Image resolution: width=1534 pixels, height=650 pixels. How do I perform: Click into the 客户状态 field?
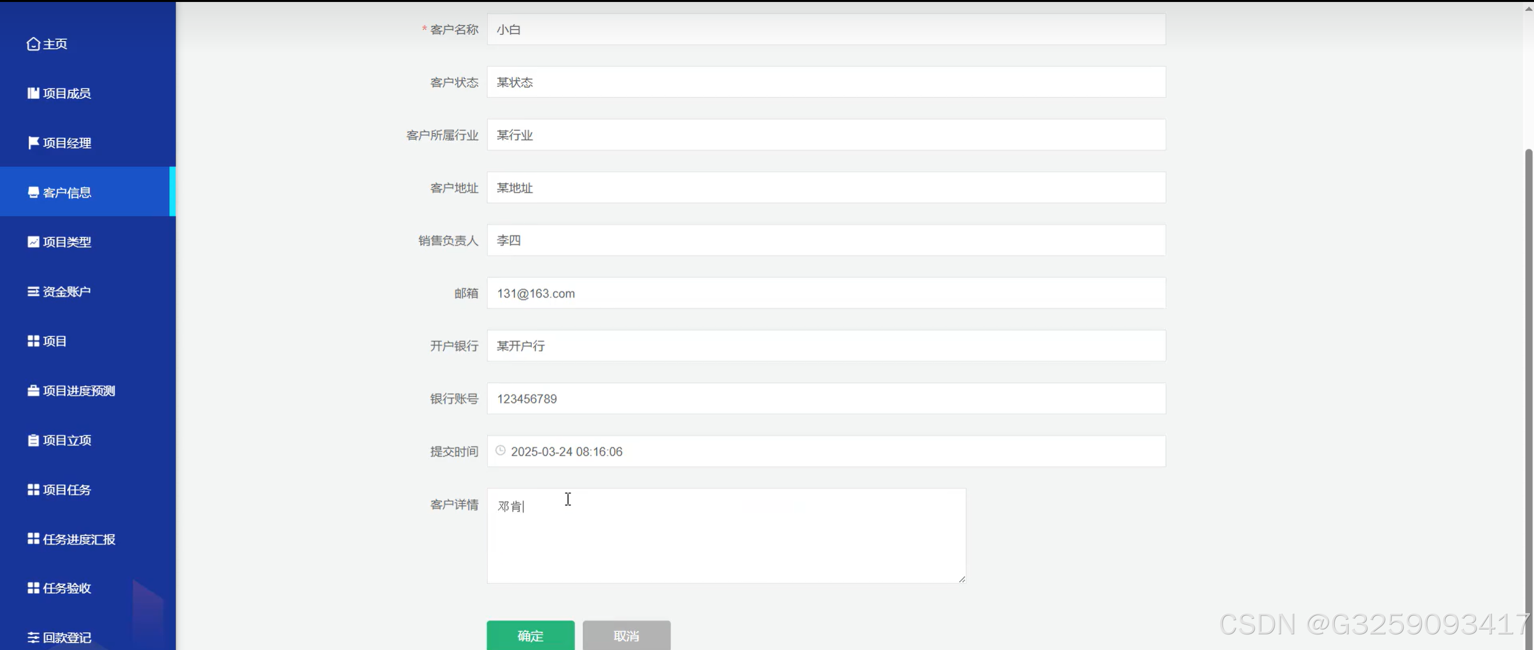[826, 82]
